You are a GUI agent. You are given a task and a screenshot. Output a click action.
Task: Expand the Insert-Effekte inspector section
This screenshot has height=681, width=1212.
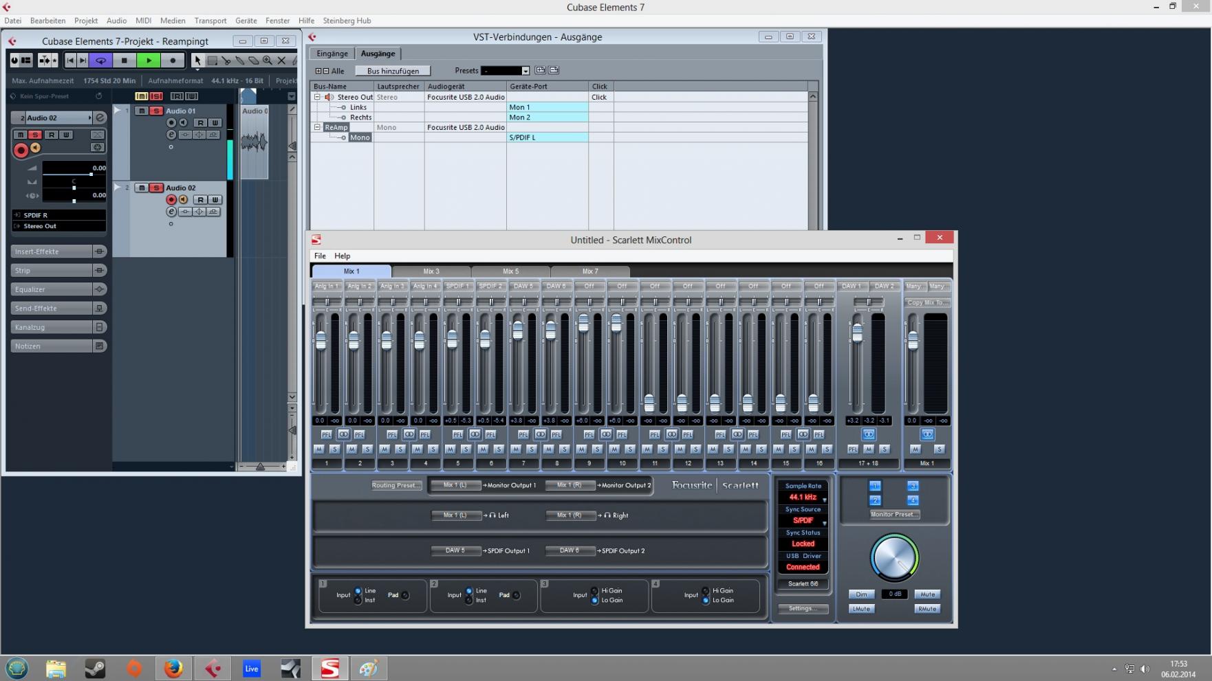[x=58, y=252]
